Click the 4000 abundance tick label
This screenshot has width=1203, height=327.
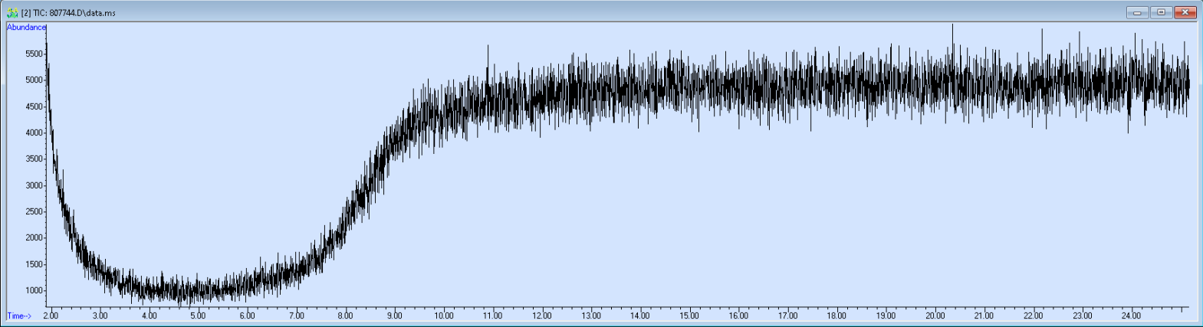click(x=35, y=132)
